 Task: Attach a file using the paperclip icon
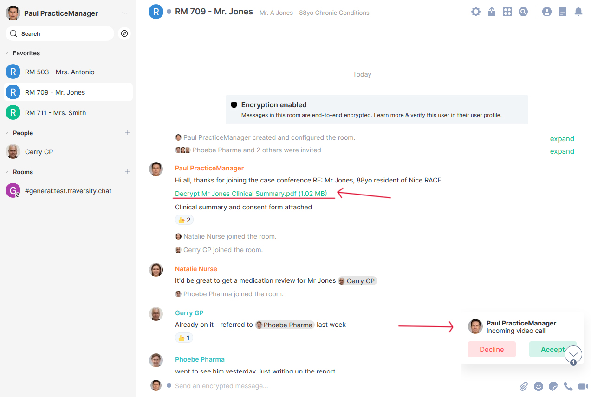[x=524, y=386]
